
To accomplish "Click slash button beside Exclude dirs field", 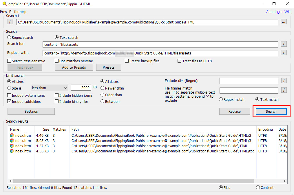I will click(x=284, y=81).
